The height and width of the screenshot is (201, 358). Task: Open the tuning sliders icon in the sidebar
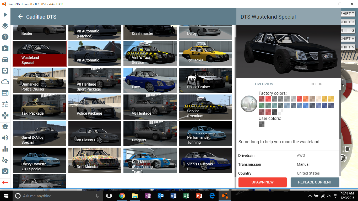pos(5,104)
